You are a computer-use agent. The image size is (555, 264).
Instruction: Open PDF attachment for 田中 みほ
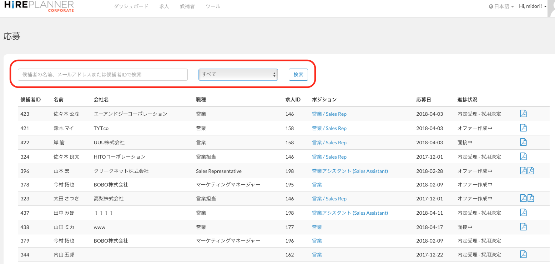click(x=523, y=213)
